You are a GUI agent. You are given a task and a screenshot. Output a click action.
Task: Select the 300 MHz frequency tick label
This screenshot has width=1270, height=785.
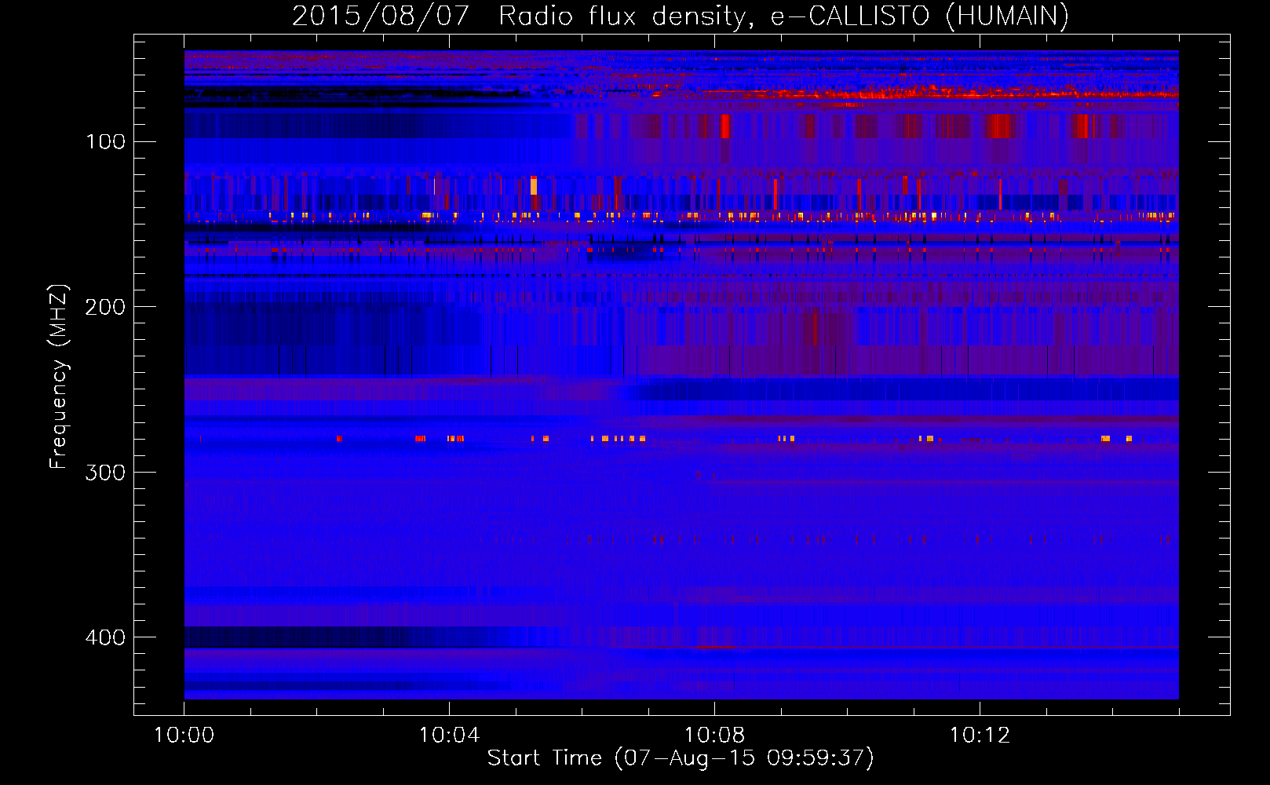(x=105, y=472)
